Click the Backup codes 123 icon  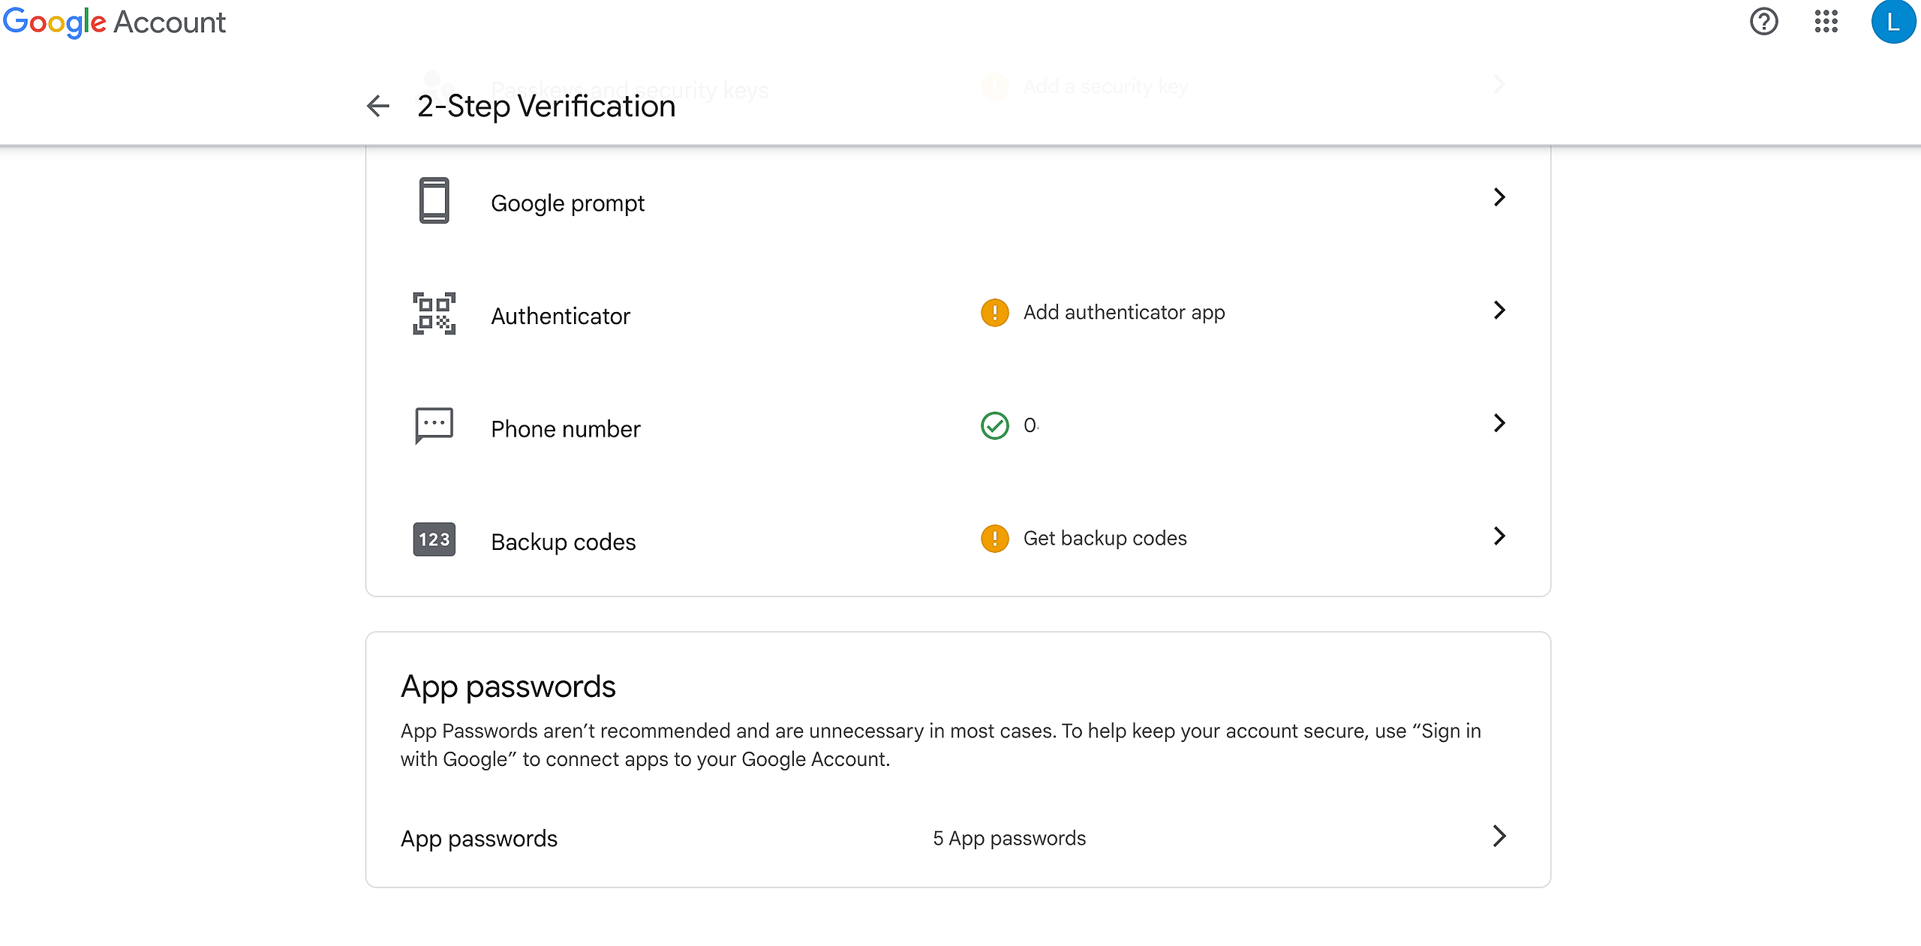(434, 539)
